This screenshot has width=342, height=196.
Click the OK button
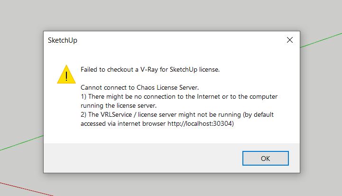(x=266, y=158)
